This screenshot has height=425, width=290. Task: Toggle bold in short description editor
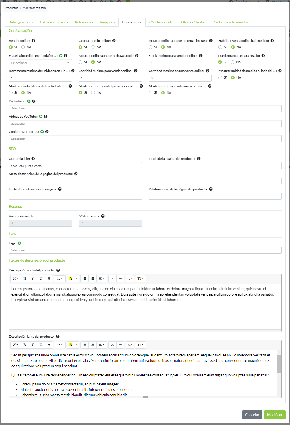(x=25, y=279)
